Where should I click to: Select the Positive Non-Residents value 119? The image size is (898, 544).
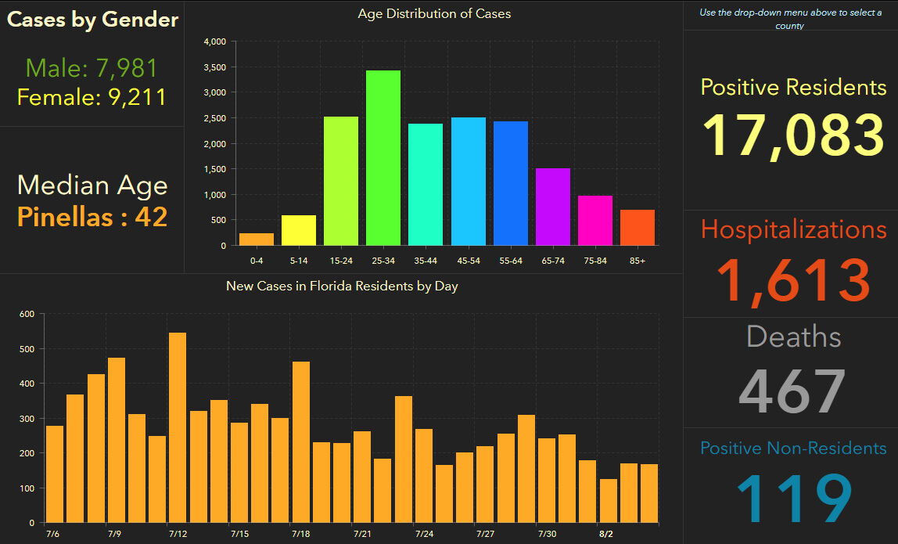tap(793, 498)
